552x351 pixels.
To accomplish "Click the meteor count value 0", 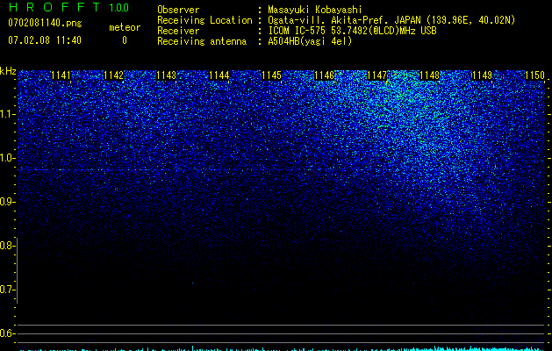I will (125, 40).
